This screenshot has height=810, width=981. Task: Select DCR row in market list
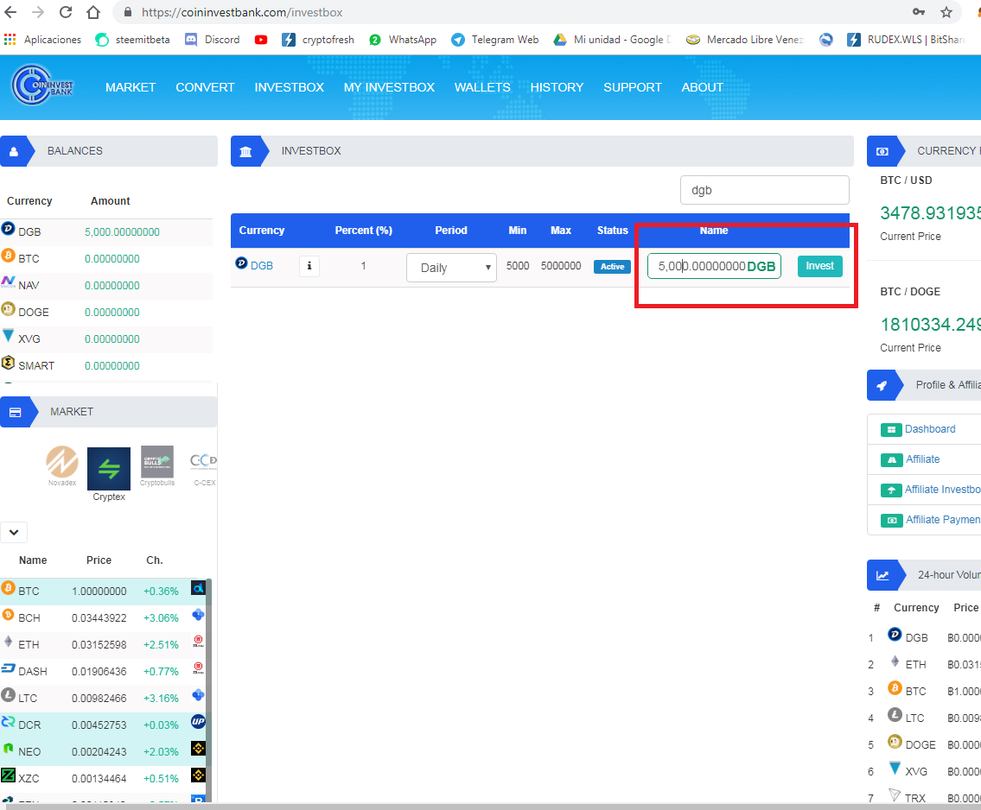[103, 725]
